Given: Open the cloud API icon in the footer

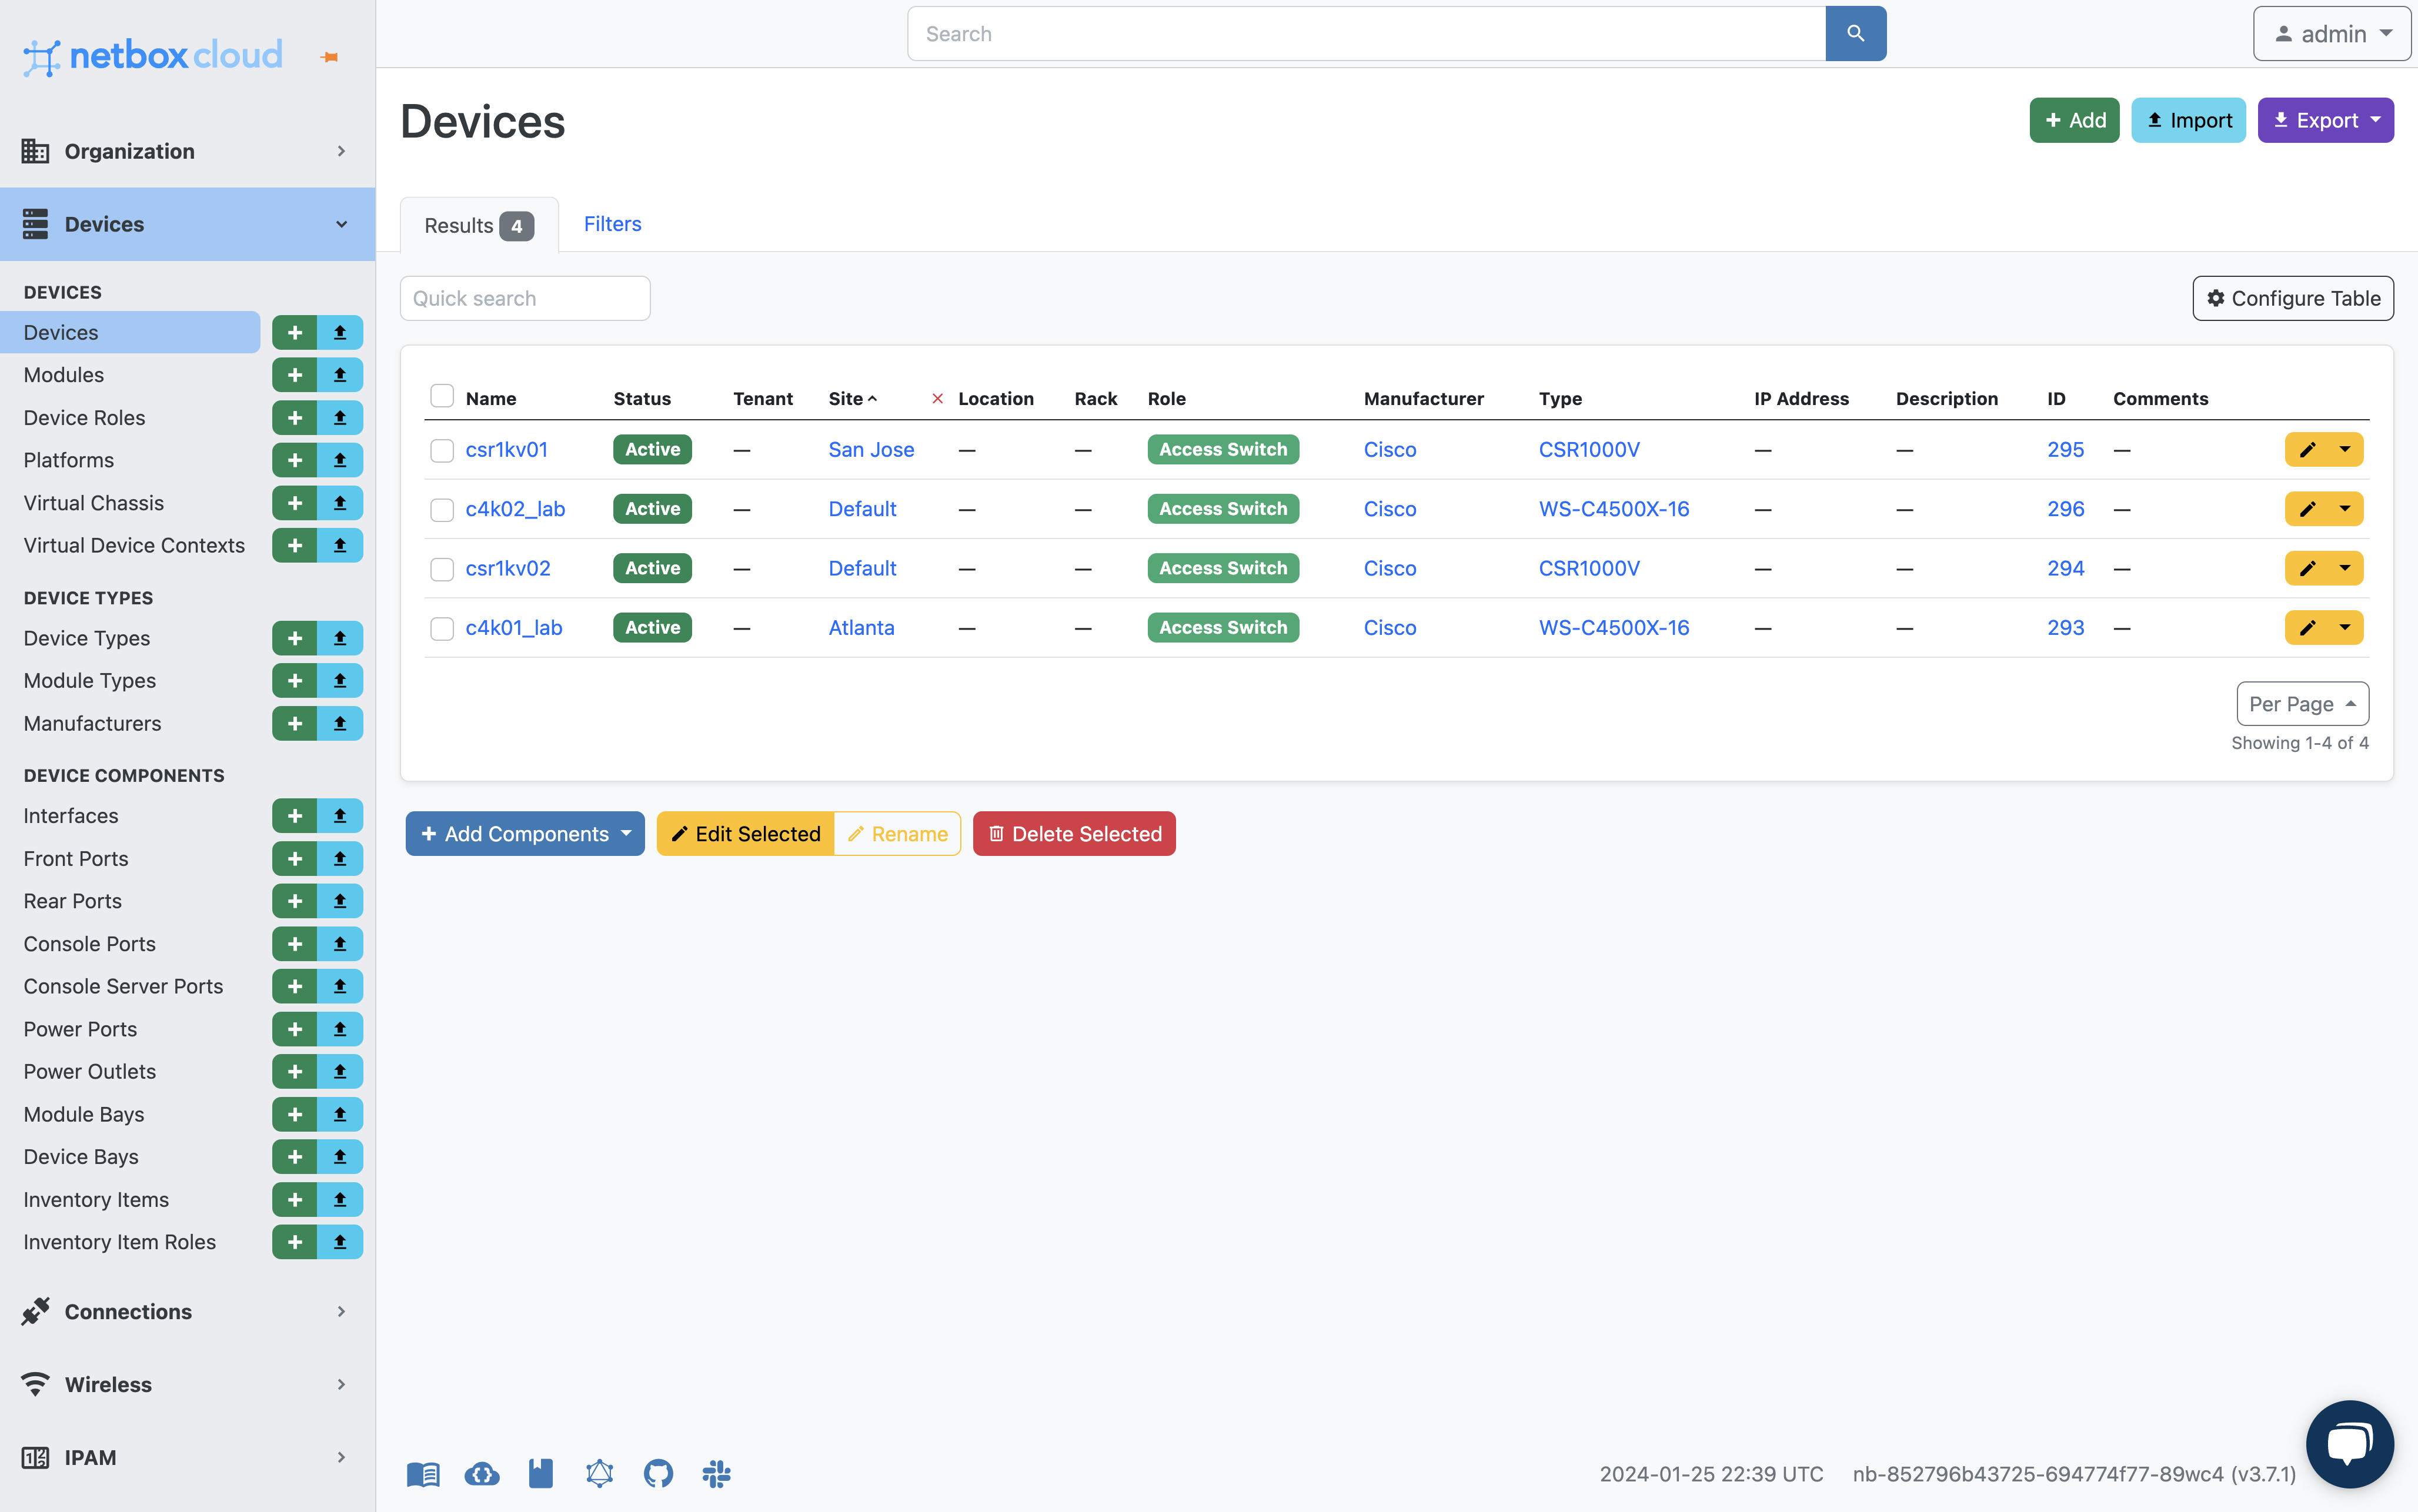Looking at the screenshot, I should point(482,1474).
